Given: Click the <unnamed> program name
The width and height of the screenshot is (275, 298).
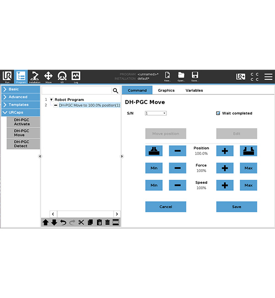Looking at the screenshot, I should (148, 74).
